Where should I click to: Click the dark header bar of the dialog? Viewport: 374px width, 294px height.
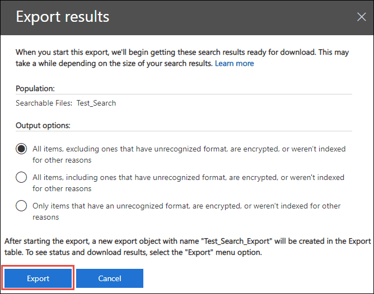pyautogui.click(x=224, y=17)
